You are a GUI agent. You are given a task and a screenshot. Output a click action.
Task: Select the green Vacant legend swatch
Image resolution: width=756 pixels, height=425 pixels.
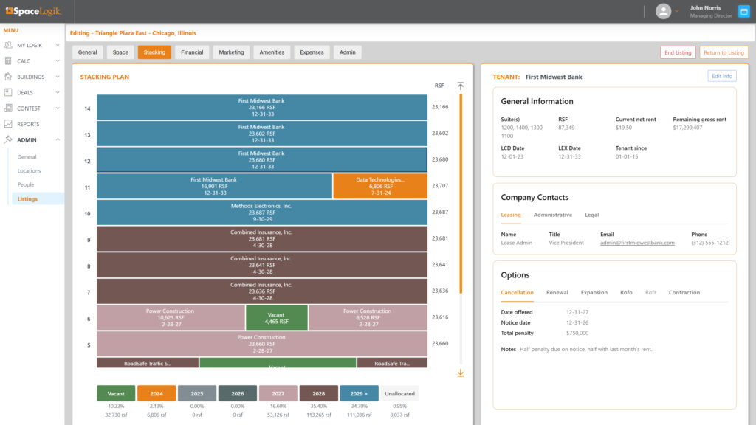116,393
